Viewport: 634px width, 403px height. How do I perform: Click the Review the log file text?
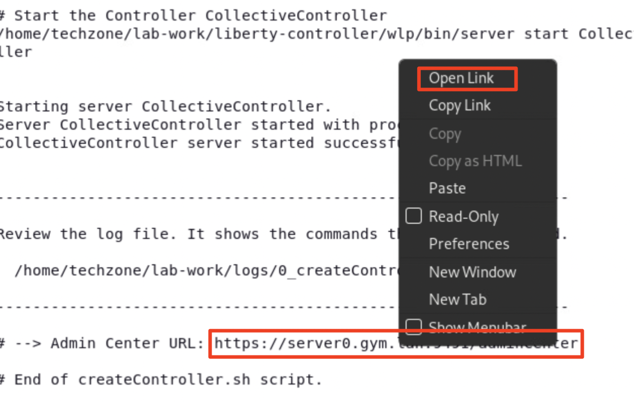coord(152,234)
